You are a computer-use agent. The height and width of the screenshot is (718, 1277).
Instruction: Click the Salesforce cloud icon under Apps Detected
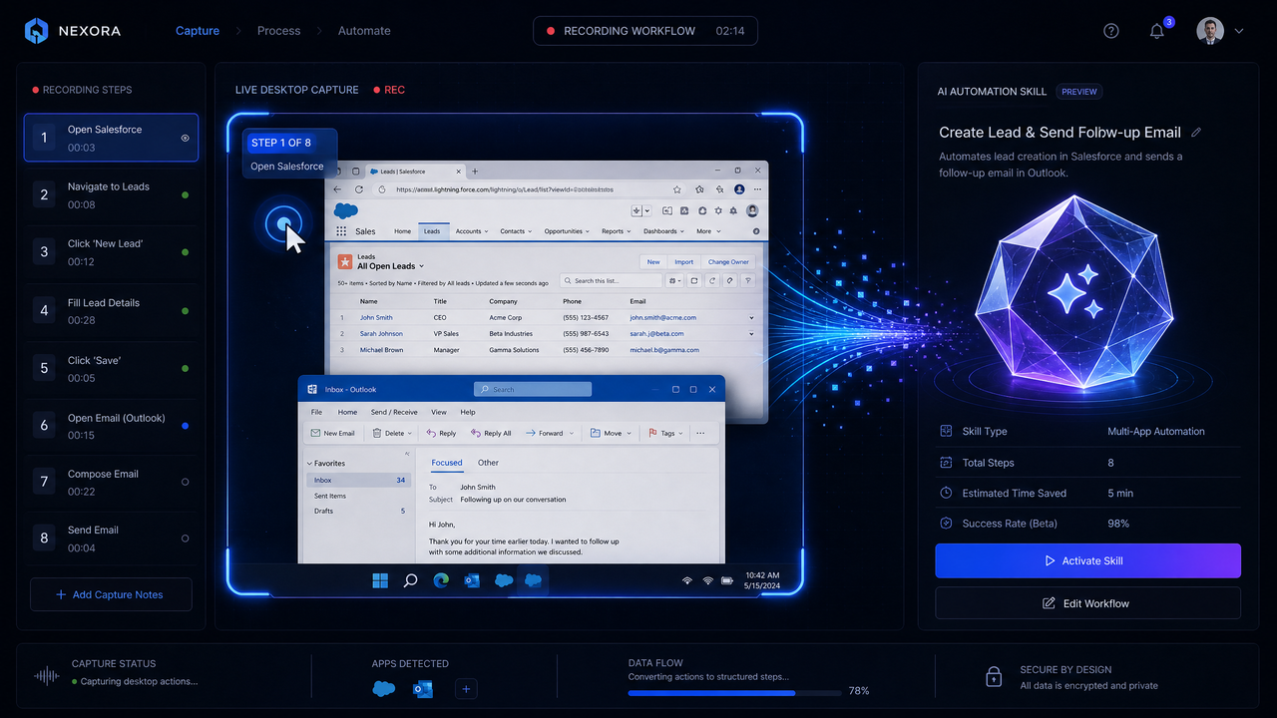(383, 688)
